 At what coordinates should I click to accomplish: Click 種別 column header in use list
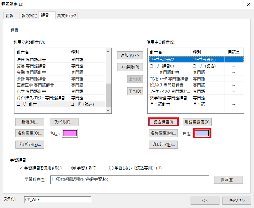pos(207,52)
